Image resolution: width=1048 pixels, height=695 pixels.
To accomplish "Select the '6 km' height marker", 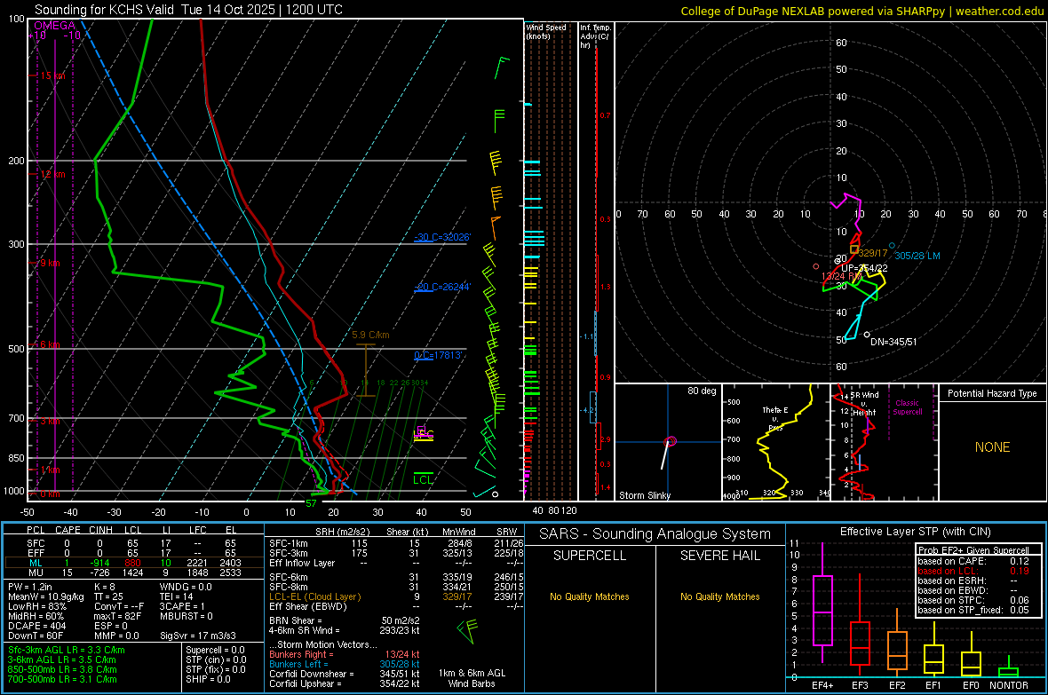I will 50,344.
